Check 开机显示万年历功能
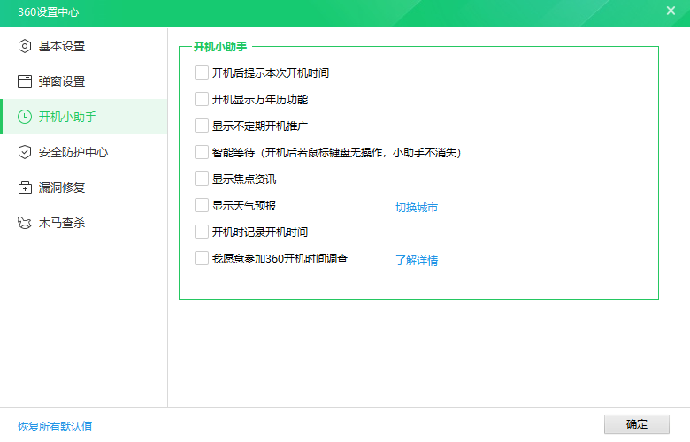690x442 pixels. pyautogui.click(x=202, y=99)
